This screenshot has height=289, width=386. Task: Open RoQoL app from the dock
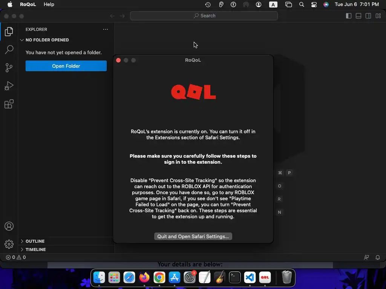point(265,277)
